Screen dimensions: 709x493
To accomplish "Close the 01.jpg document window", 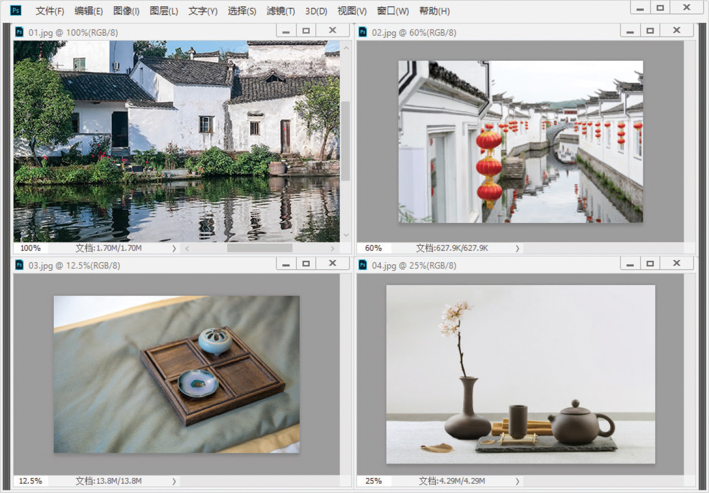I will pyautogui.click(x=332, y=31).
